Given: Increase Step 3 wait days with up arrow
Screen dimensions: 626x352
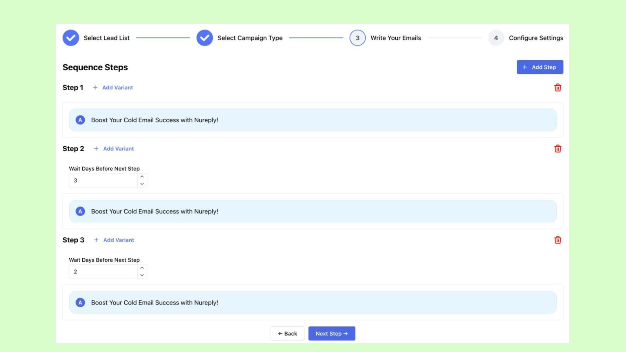Looking at the screenshot, I should 142,268.
